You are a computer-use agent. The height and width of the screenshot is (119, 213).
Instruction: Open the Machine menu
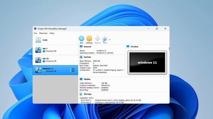[43, 33]
